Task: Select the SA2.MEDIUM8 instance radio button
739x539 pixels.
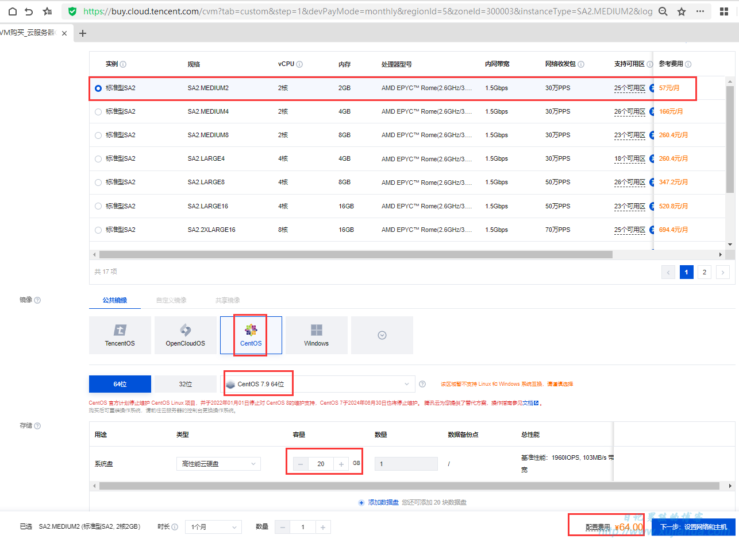Action: click(98, 135)
